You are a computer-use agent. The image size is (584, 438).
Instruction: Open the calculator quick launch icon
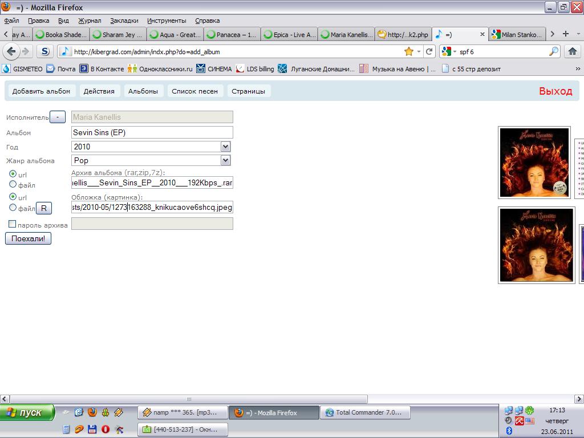point(66,429)
